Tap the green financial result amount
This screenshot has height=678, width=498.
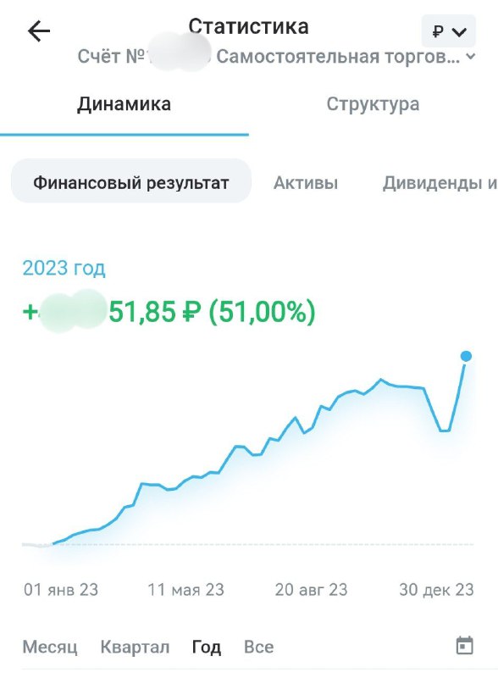(x=169, y=311)
